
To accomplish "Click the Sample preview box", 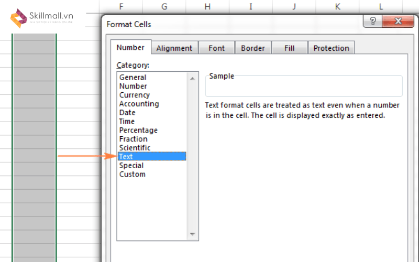I will point(304,86).
